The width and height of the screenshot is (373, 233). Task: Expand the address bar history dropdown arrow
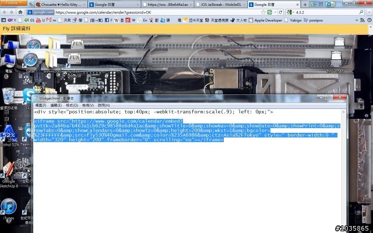(275, 12)
